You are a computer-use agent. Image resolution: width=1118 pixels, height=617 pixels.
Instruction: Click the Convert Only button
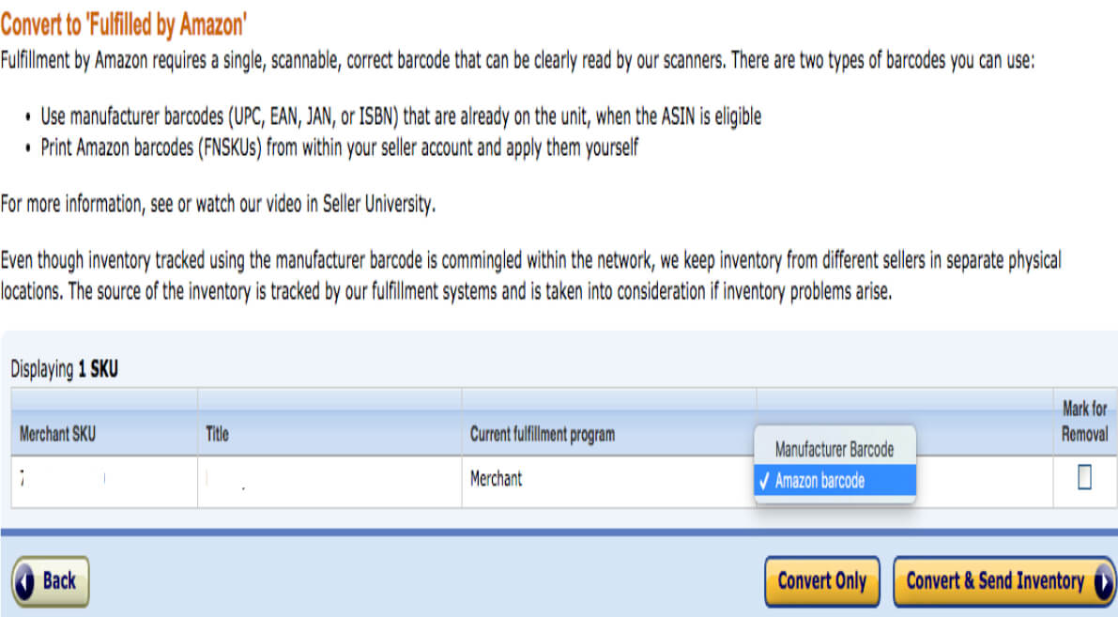point(821,582)
